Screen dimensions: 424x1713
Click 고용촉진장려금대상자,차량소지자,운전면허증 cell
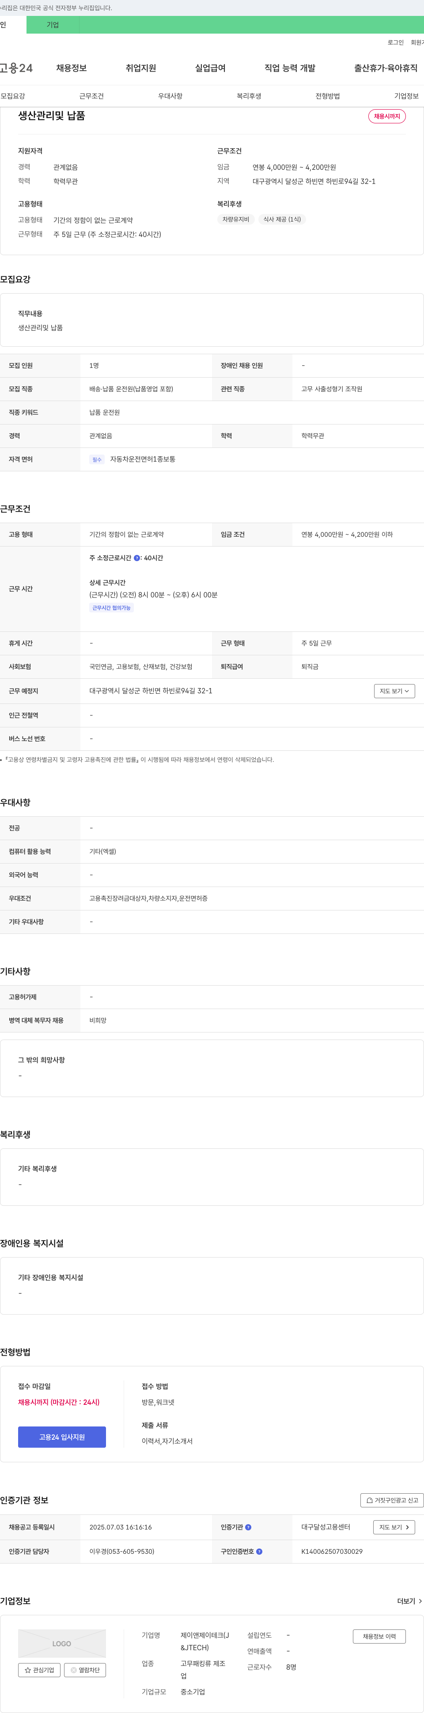pos(148,899)
